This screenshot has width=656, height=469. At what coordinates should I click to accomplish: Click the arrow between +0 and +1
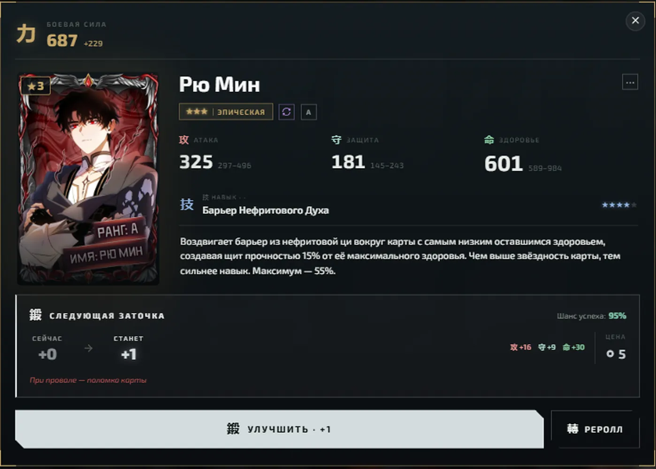(x=88, y=348)
